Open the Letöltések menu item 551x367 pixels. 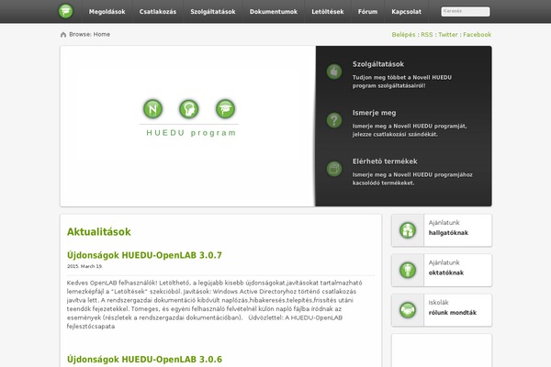(328, 12)
